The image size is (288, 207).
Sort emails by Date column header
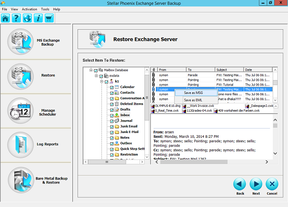click(258, 70)
